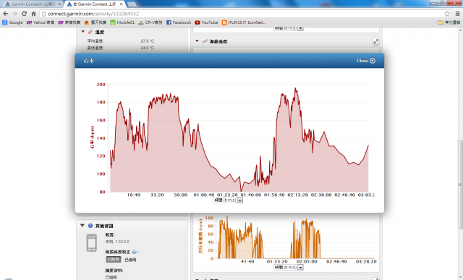Click the 1.32.0.0 device version text
This screenshot has width=463, height=280.
122,242
